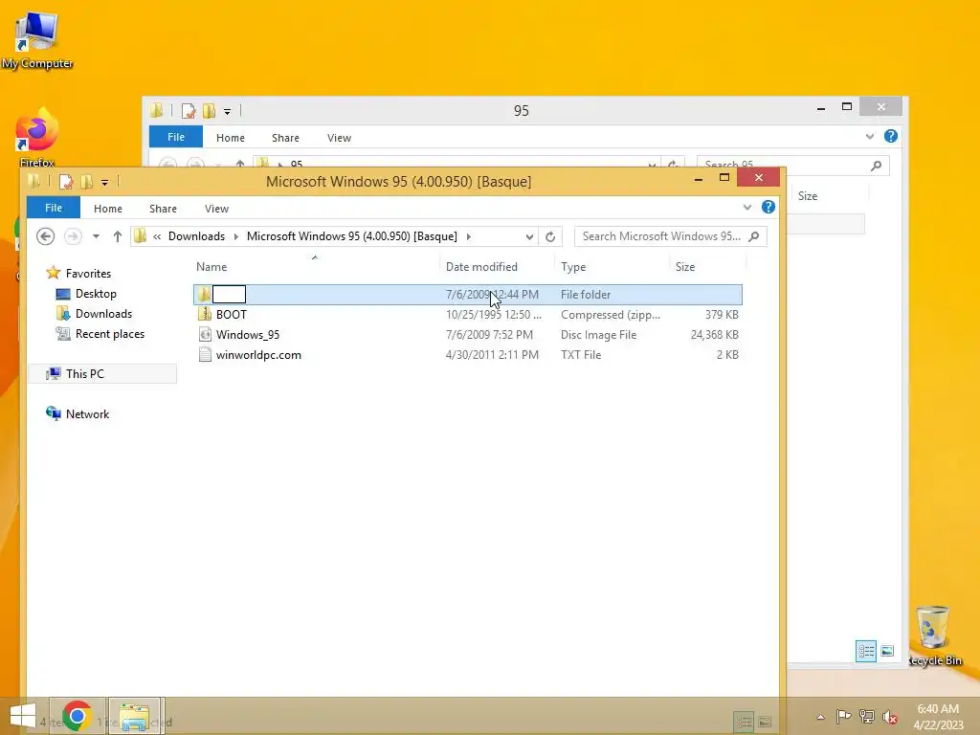Click search magnifier in 95 window
This screenshot has height=735, width=980.
pos(877,166)
